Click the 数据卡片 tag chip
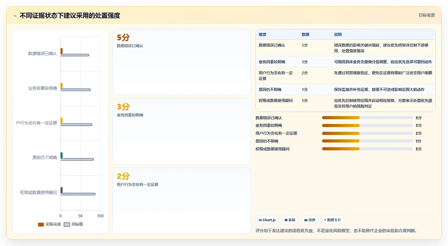The height and width of the screenshot is (246, 448). [x=333, y=220]
